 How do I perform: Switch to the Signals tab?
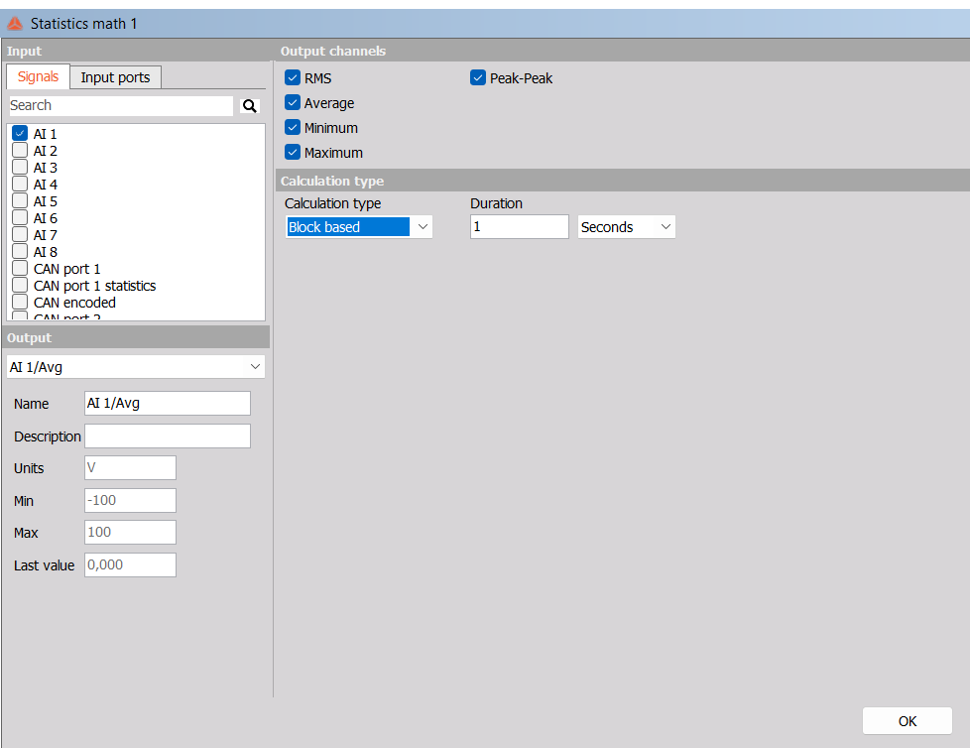pos(39,76)
